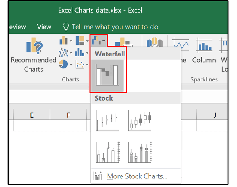The image size is (237, 187).
Task: Choose the Volume-Open-High-Low-Close stock chart
Action: pyautogui.click(x=140, y=152)
